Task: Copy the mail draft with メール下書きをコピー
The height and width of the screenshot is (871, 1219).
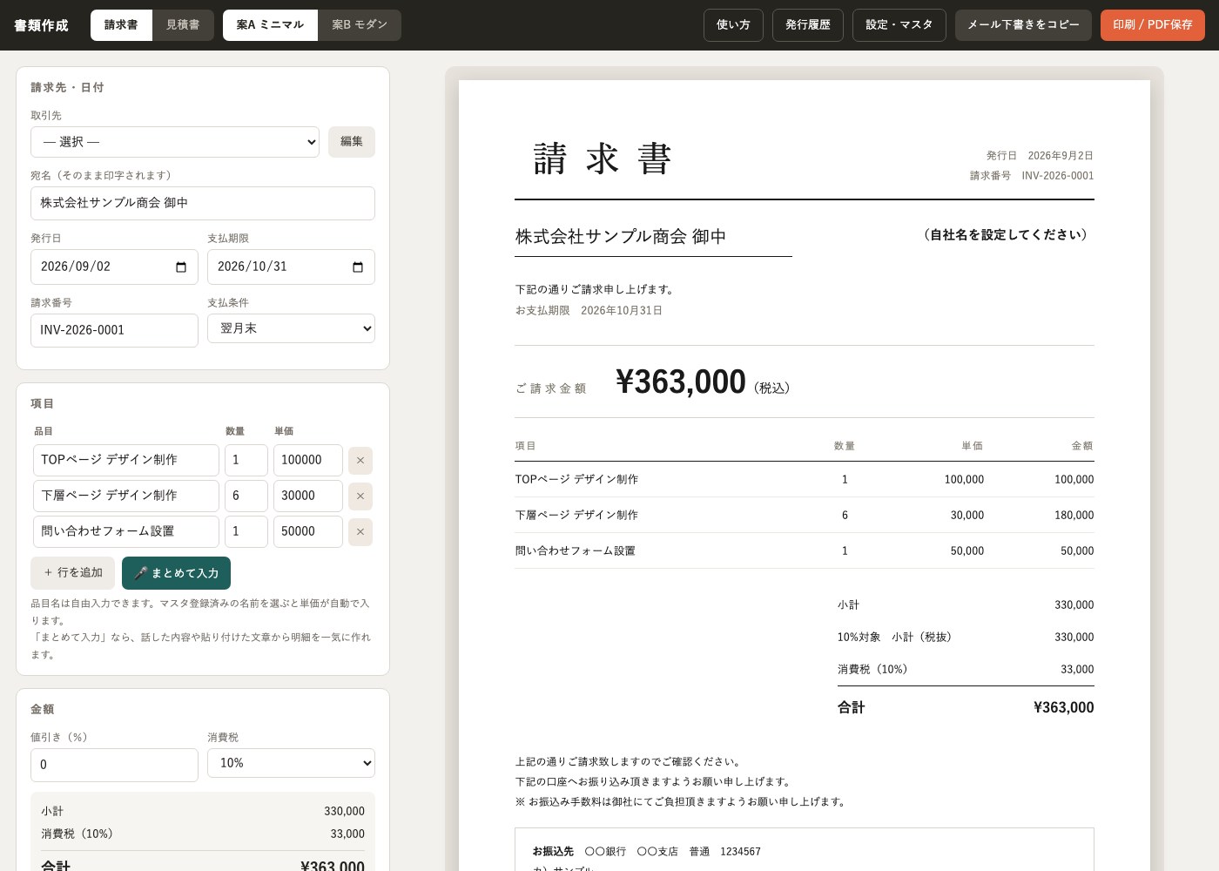Action: (1023, 25)
